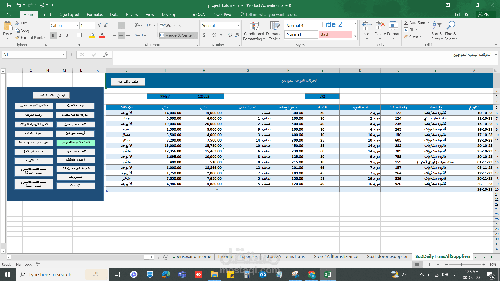This screenshot has height=281, width=500.
Task: Click the Conditional Formatting icon
Action: coord(254,26)
